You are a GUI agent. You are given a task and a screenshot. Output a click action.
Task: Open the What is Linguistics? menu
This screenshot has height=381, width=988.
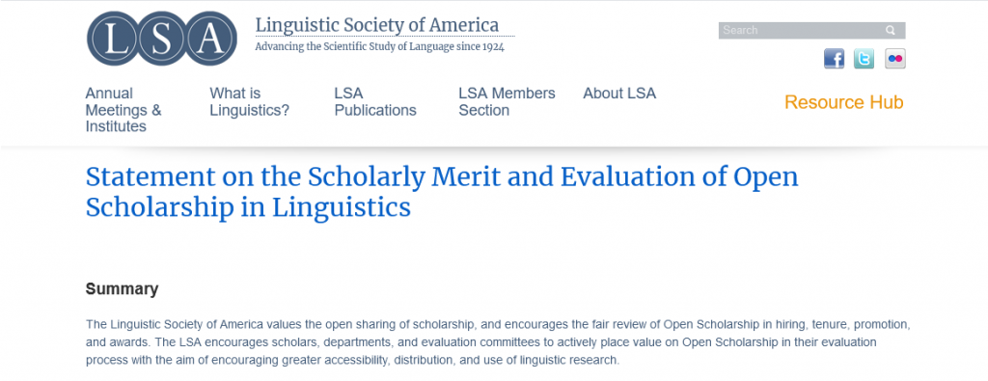point(250,102)
